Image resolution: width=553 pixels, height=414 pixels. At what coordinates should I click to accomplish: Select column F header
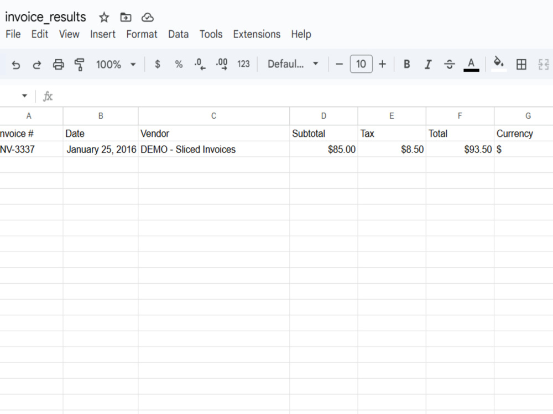(460, 116)
